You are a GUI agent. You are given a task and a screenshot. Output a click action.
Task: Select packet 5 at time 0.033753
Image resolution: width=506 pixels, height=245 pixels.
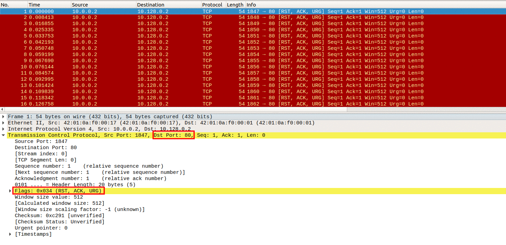(x=253, y=36)
